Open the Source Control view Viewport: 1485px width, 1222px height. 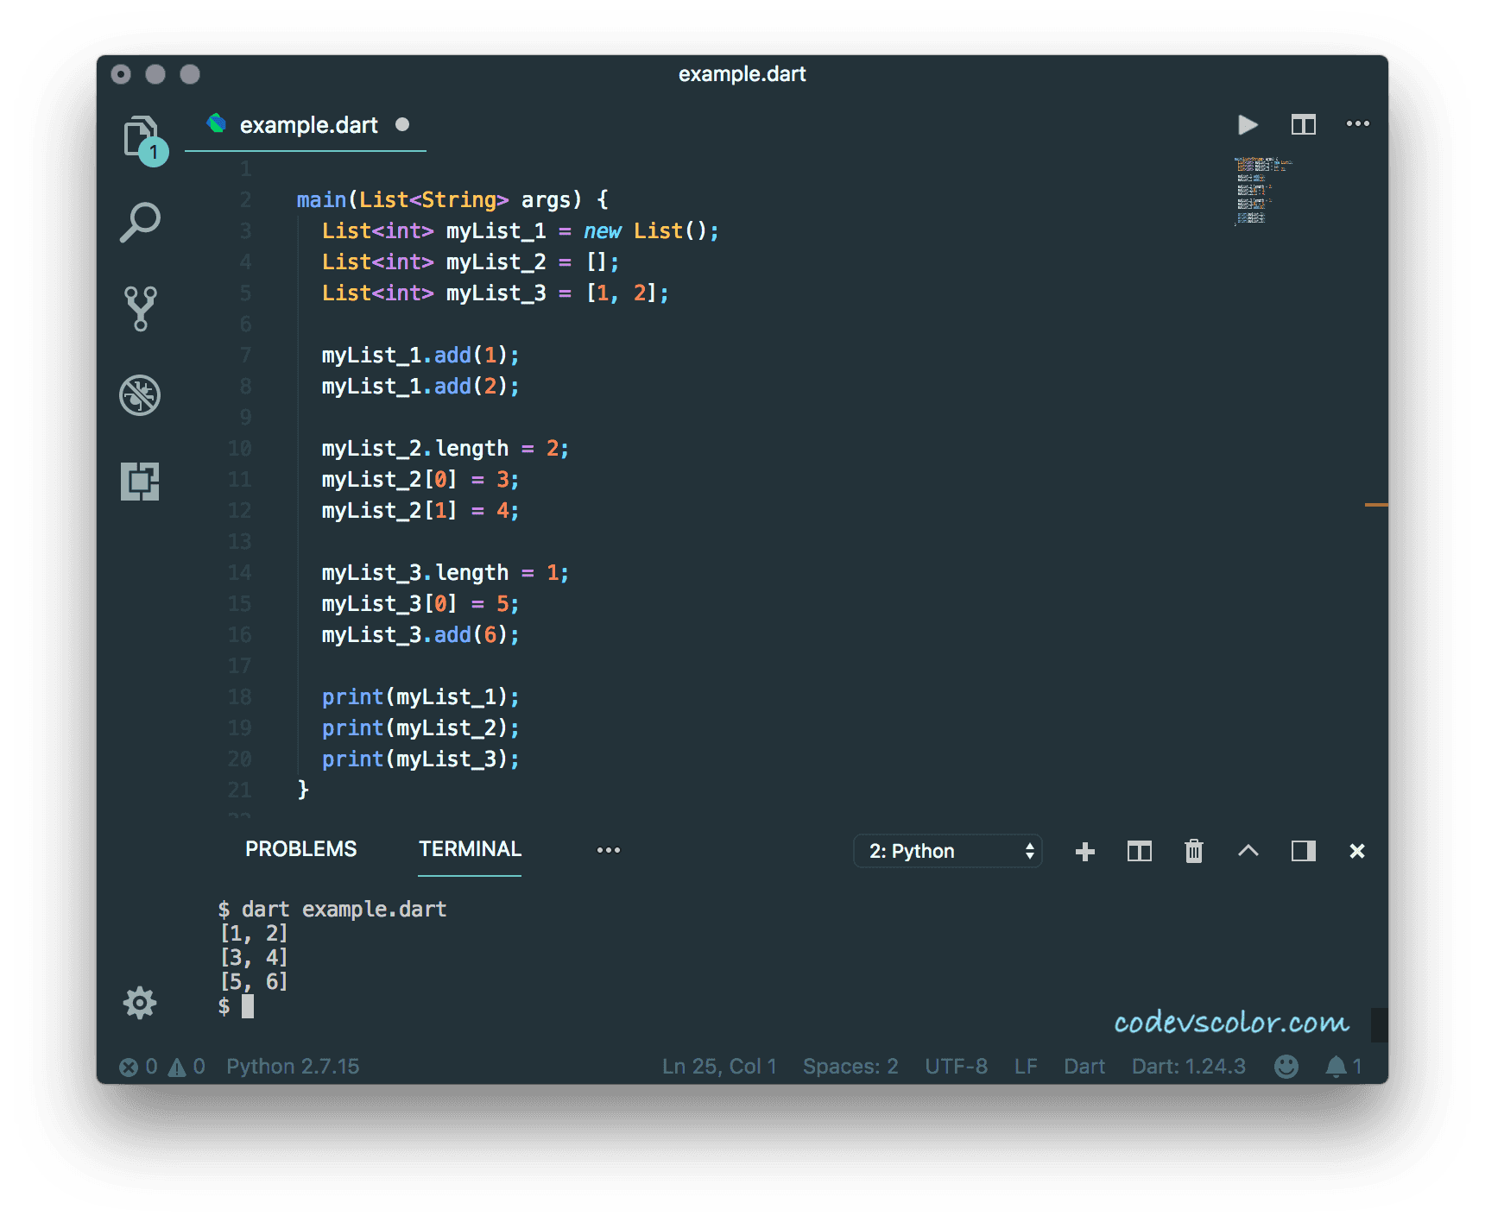[140, 309]
